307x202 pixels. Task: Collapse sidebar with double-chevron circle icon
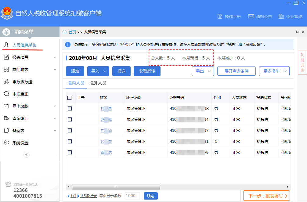click(27, 155)
